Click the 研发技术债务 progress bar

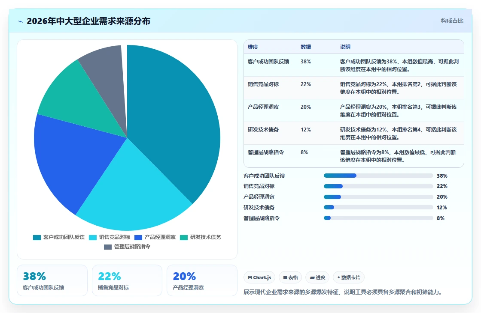coord(378,207)
